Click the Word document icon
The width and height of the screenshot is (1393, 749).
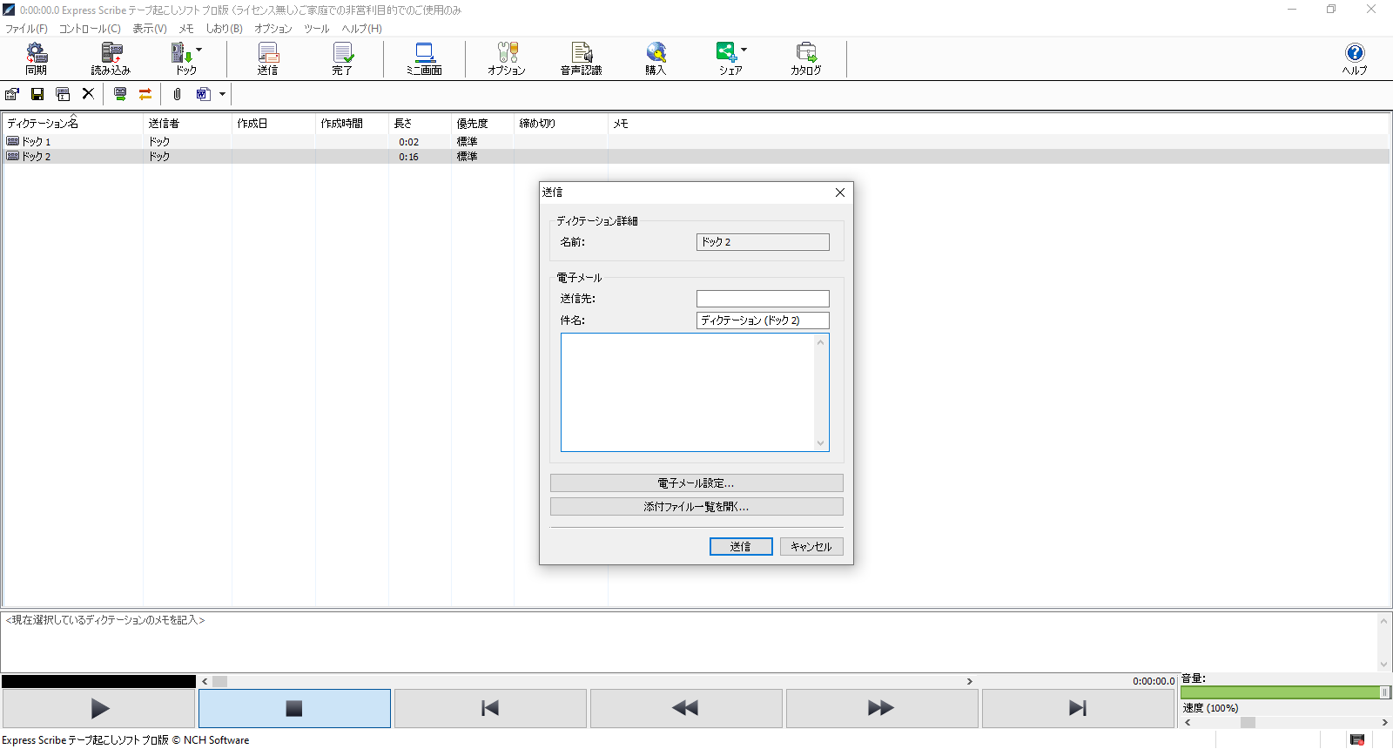[203, 94]
